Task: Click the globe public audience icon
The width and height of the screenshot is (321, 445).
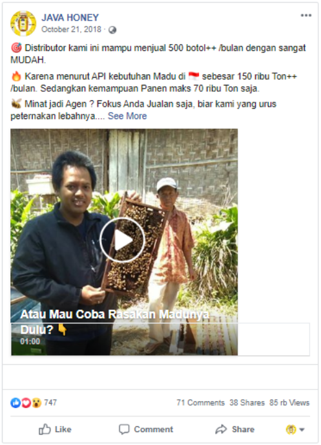Action: click(x=112, y=30)
